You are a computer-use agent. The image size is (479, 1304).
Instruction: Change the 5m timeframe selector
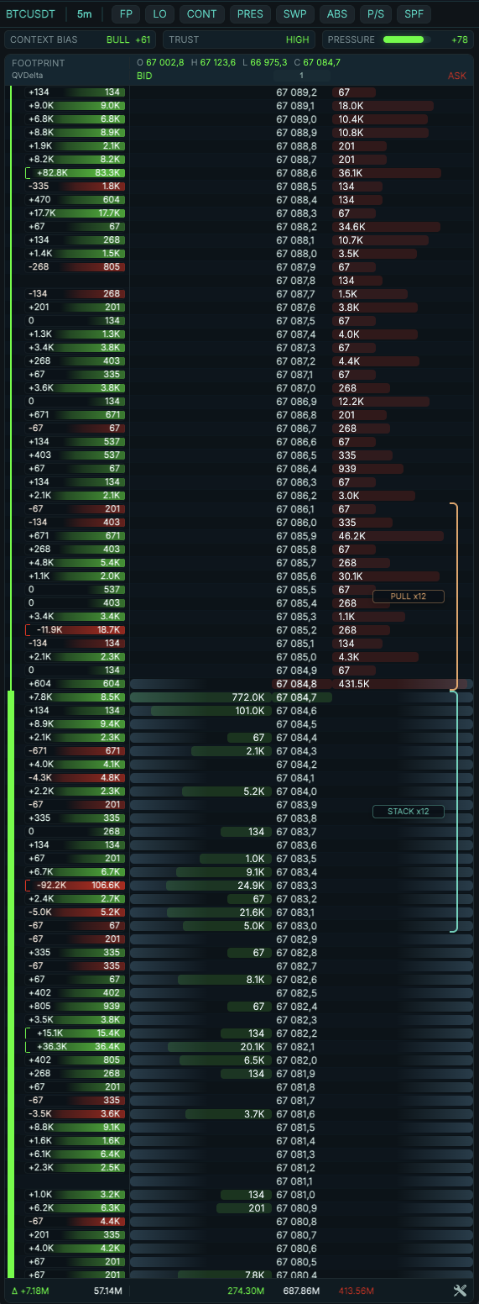pos(85,13)
